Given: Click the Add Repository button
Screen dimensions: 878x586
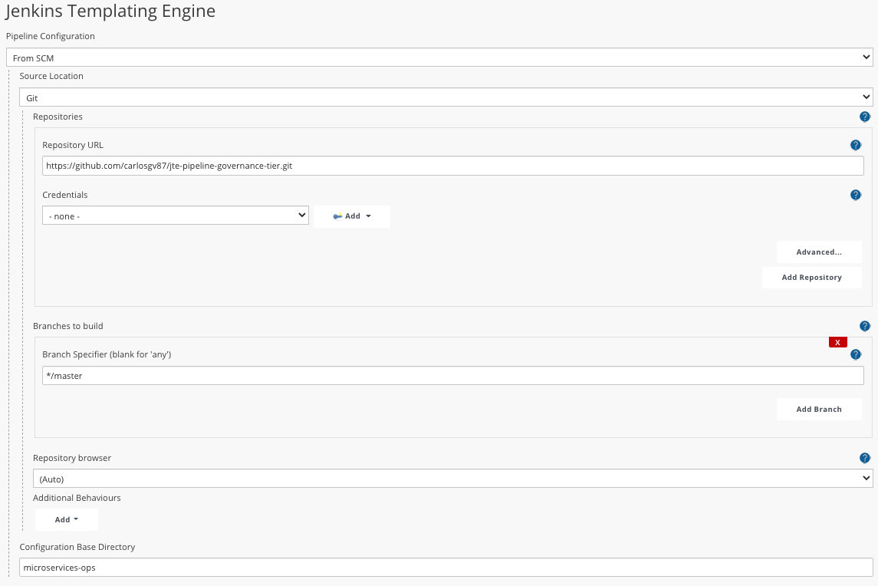Looking at the screenshot, I should [x=812, y=277].
